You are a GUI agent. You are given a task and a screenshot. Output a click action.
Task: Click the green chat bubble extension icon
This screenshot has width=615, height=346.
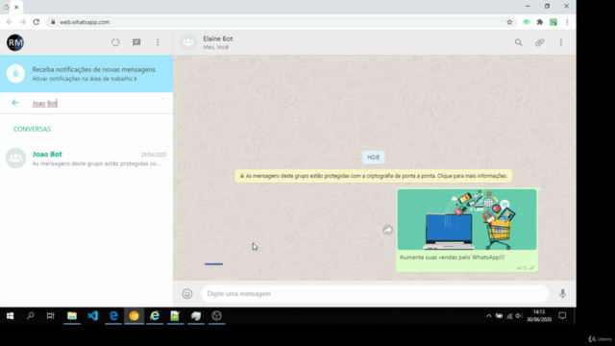click(x=527, y=22)
